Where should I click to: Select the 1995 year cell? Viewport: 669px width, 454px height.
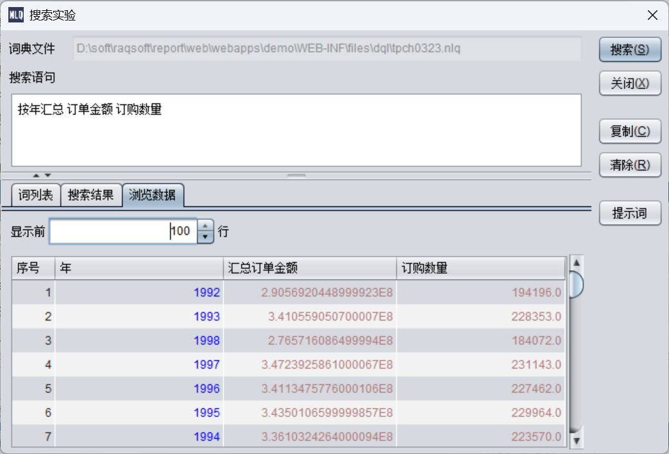(139, 412)
